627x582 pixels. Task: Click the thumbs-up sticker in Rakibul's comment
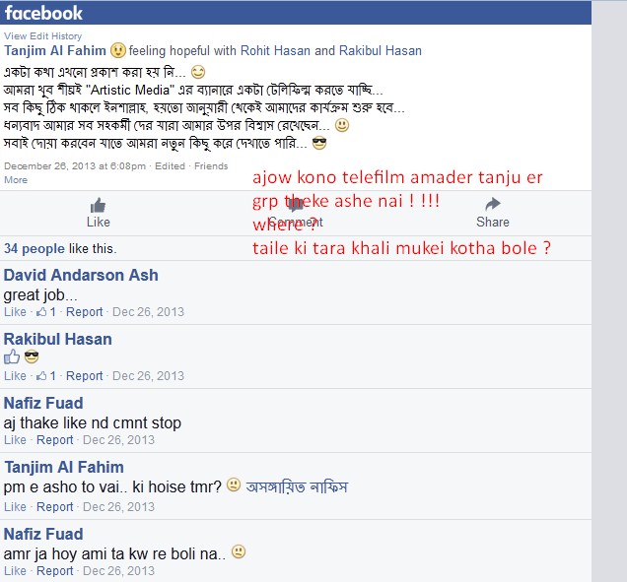point(12,356)
